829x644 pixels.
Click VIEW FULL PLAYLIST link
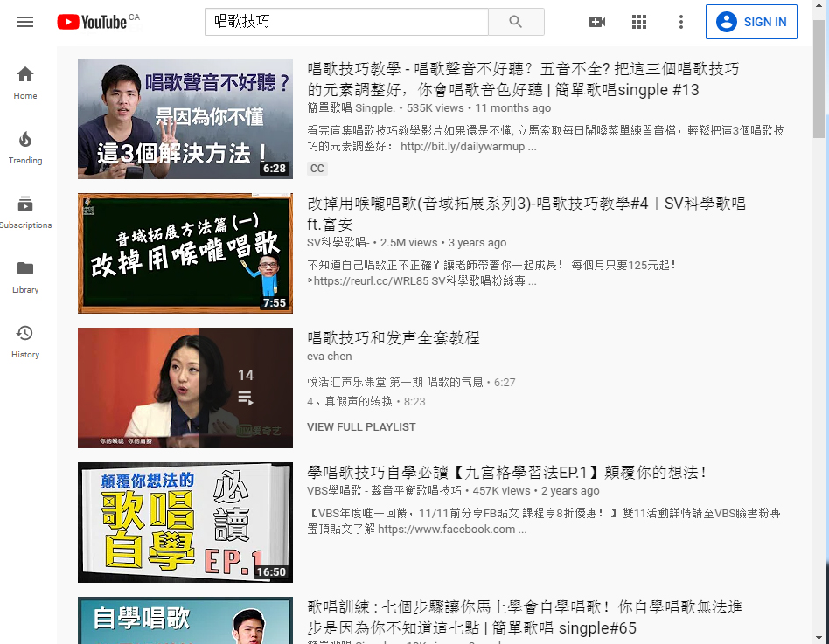(361, 427)
